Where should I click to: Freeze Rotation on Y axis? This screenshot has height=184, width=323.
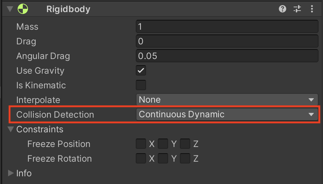tap(163, 158)
